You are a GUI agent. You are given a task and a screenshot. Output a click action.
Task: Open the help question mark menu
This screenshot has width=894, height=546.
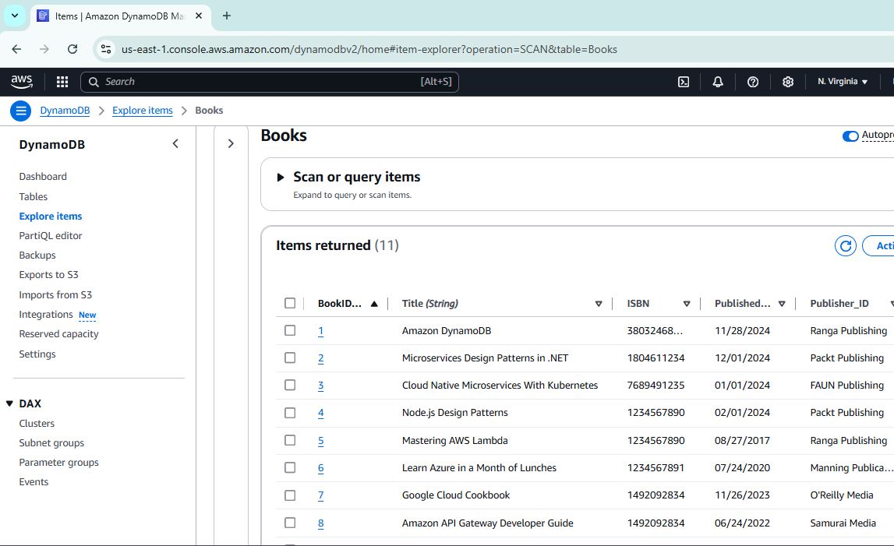click(753, 82)
